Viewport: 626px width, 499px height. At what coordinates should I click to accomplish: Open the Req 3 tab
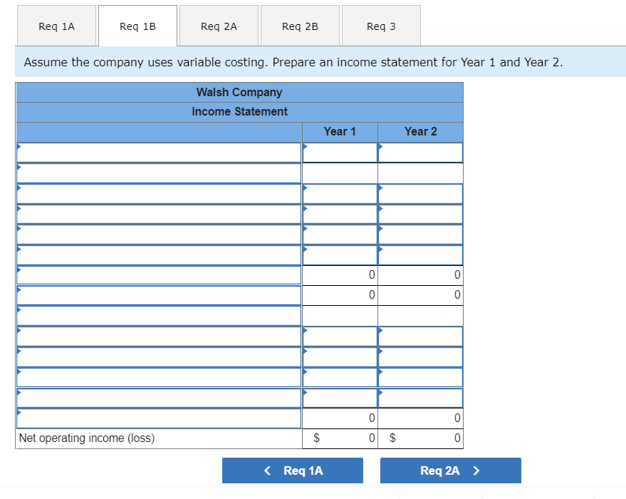pyautogui.click(x=381, y=26)
